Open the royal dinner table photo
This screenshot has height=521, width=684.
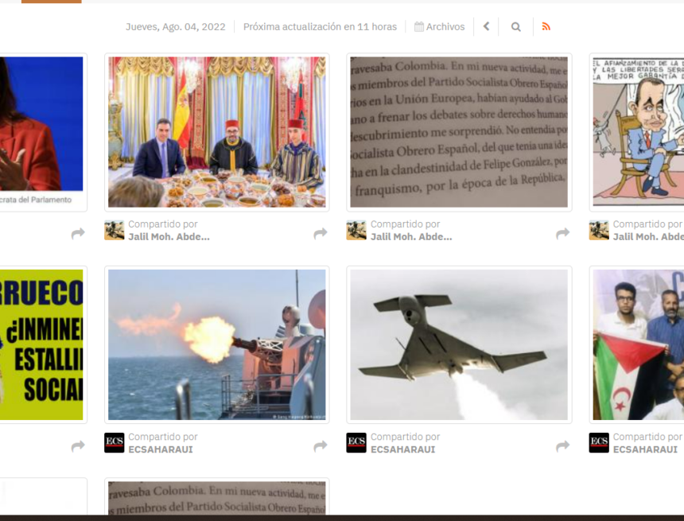point(216,132)
